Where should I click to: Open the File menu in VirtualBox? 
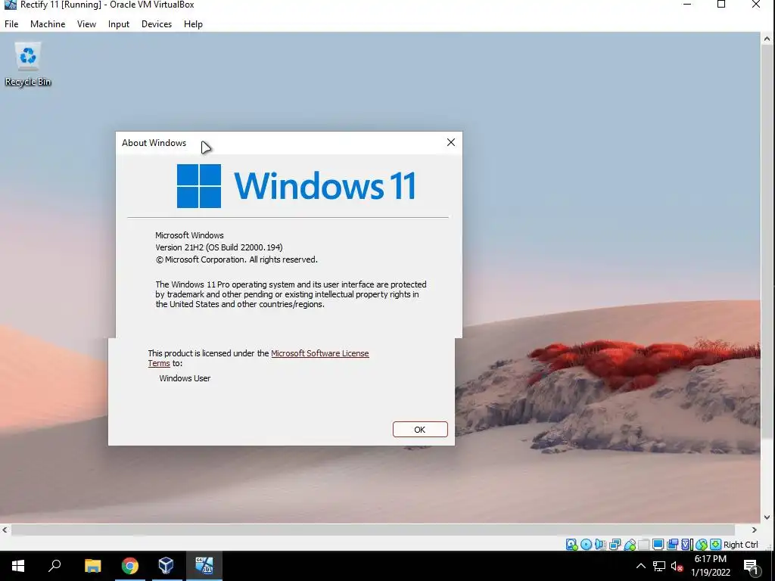coord(11,24)
